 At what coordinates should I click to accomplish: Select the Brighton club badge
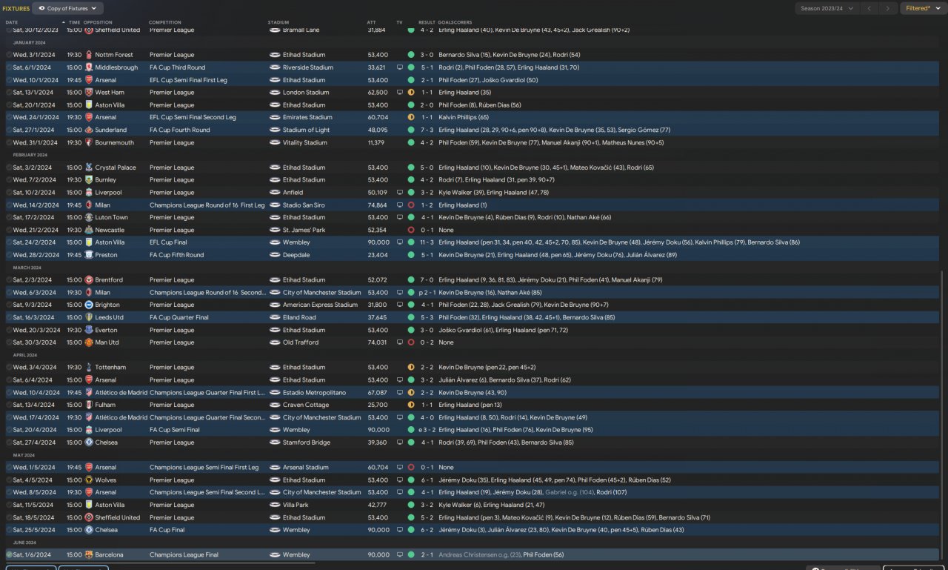click(89, 305)
